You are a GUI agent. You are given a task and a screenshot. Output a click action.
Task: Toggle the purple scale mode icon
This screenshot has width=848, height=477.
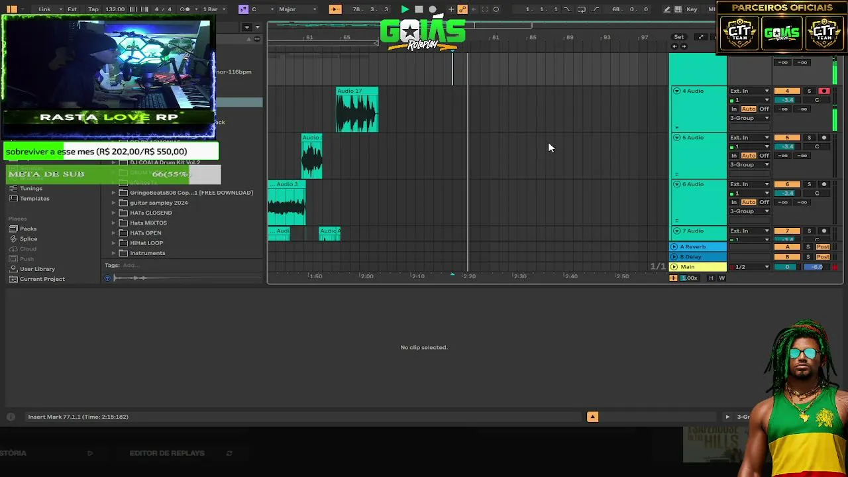tap(243, 9)
